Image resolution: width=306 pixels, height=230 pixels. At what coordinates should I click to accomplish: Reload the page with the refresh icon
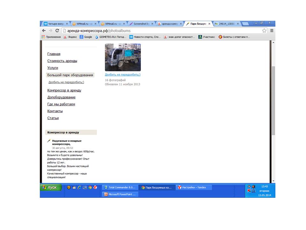[57, 31]
